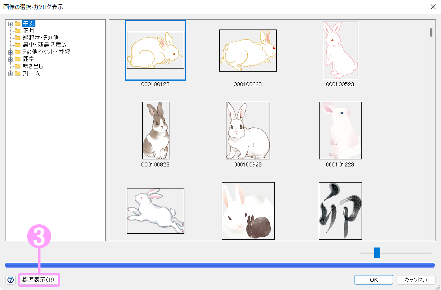The image size is (441, 290).
Task: Click the キャンセル button
Action: [415, 280]
